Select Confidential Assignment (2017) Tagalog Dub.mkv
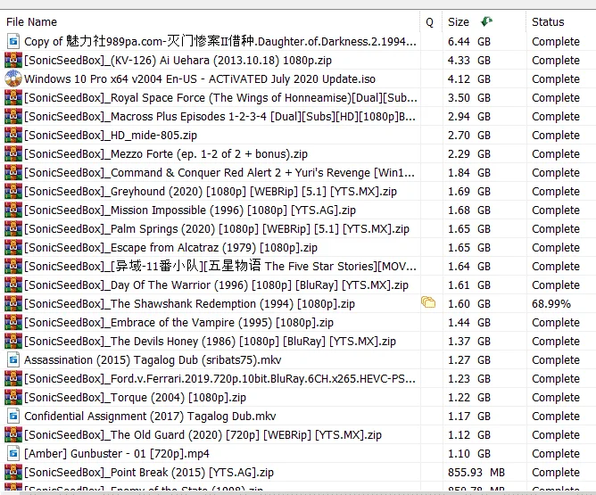 tap(150, 417)
